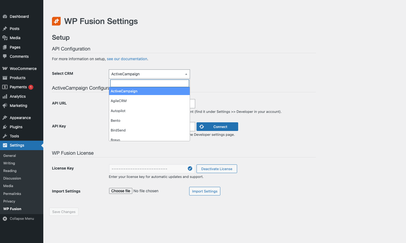Click the Comments speech bubble icon
The height and width of the screenshot is (243, 406).
click(5, 56)
